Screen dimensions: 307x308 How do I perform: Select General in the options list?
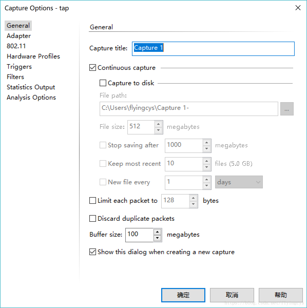click(x=18, y=26)
